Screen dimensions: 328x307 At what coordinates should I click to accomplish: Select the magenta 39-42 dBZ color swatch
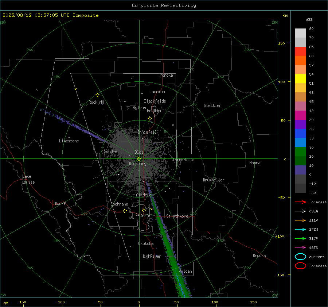pyautogui.click(x=300, y=115)
